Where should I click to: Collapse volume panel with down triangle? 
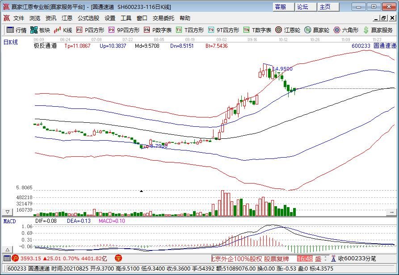point(8,212)
